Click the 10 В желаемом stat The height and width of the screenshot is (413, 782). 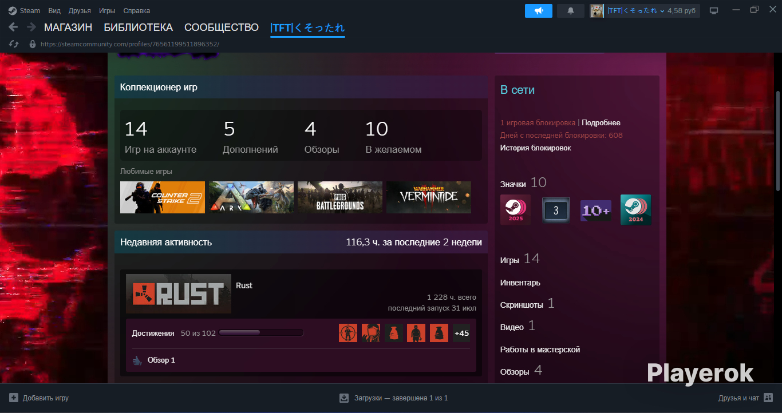tap(393, 137)
